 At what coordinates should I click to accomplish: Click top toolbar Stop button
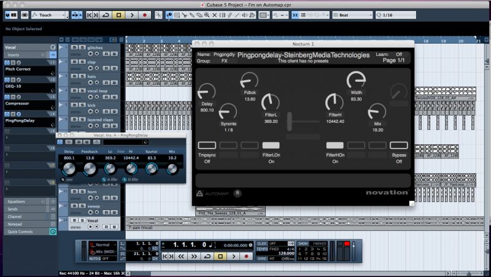118,15
